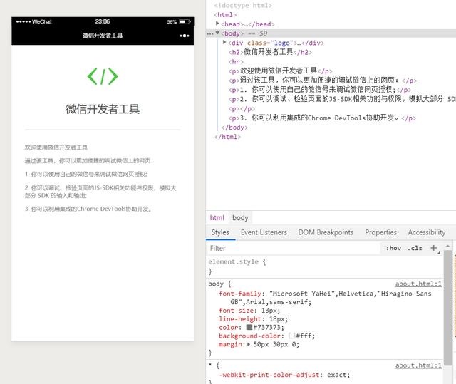Image resolution: width=456 pixels, height=384 pixels.
Task: Toggle the .cls class editor
Action: click(x=415, y=248)
